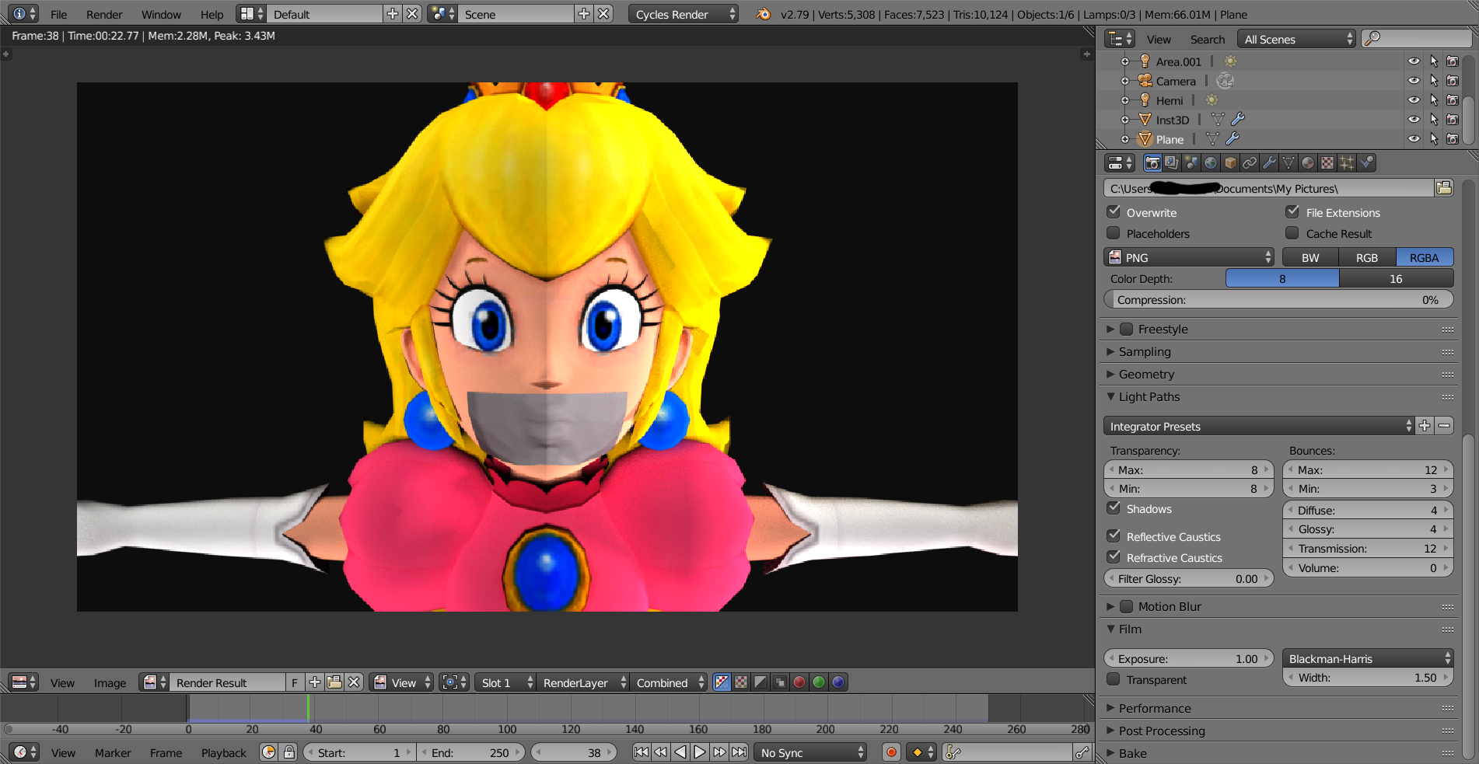The image size is (1479, 764).
Task: Open the PNG file format dropdown
Action: (1189, 257)
